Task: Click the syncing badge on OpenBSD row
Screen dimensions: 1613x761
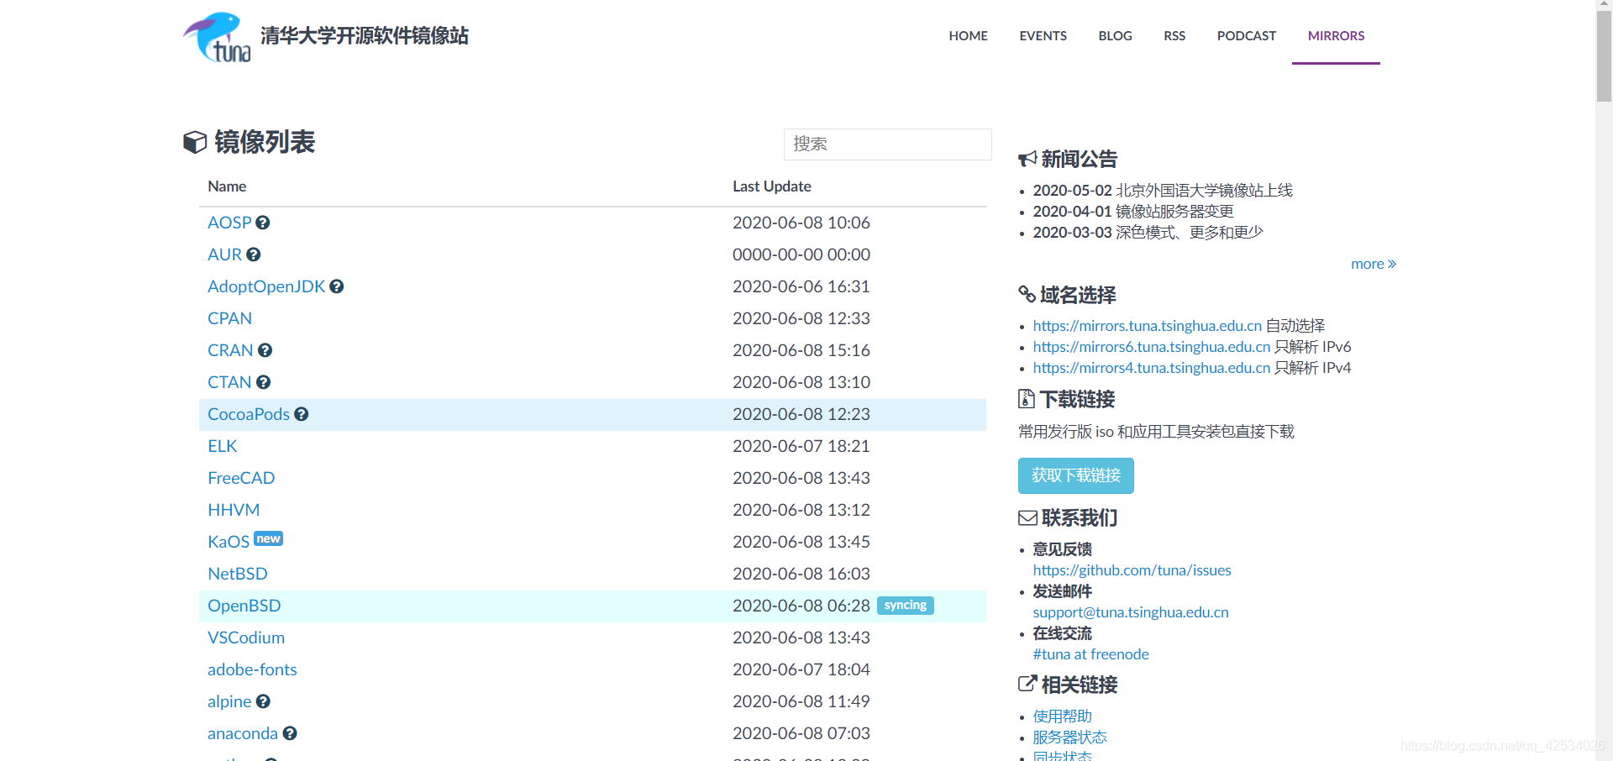Action: (x=906, y=605)
